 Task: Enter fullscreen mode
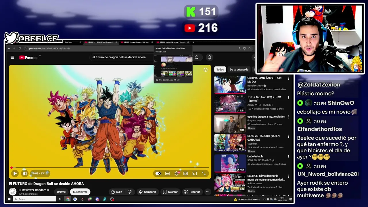204,173
